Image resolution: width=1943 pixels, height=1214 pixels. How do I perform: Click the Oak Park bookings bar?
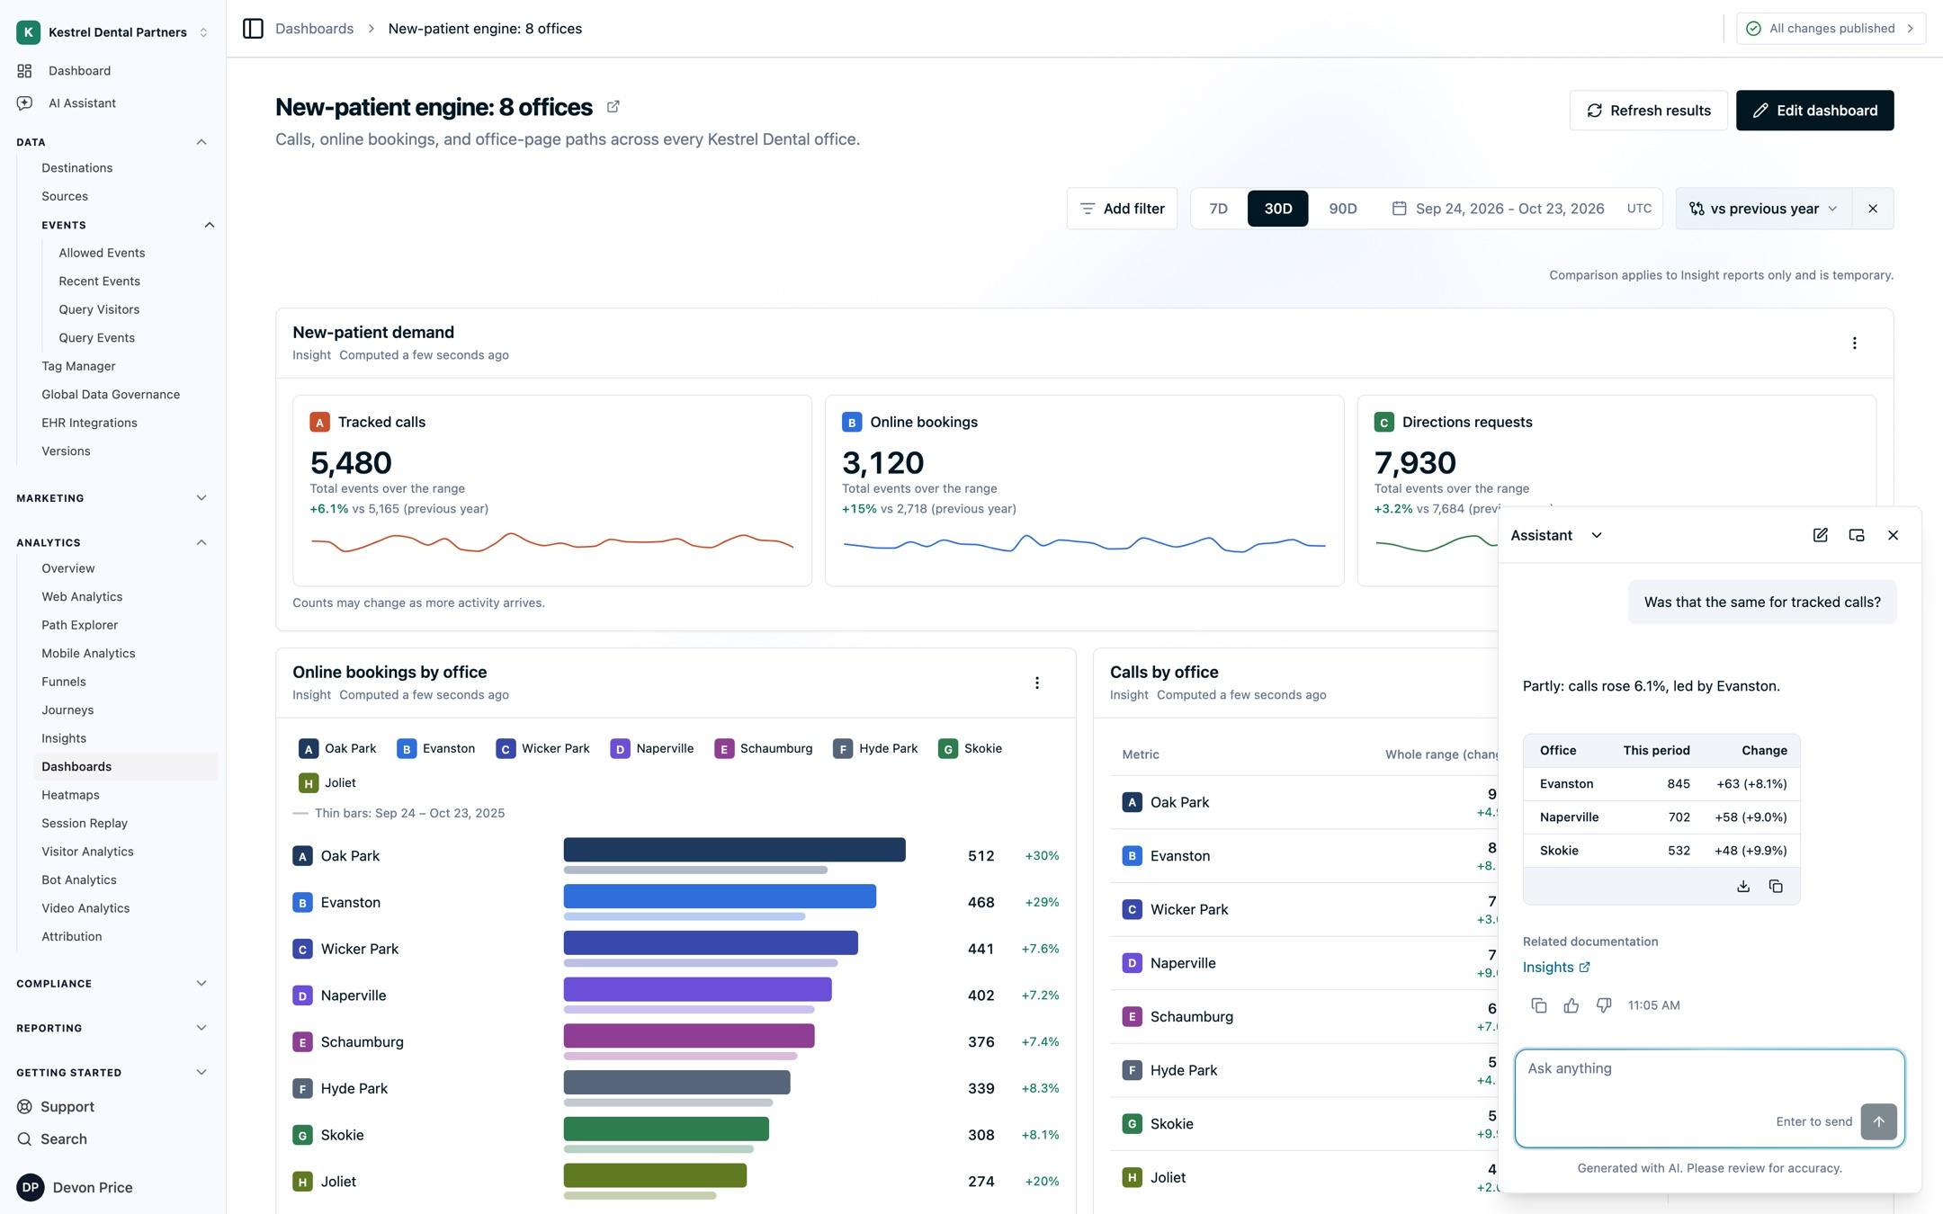tap(734, 850)
